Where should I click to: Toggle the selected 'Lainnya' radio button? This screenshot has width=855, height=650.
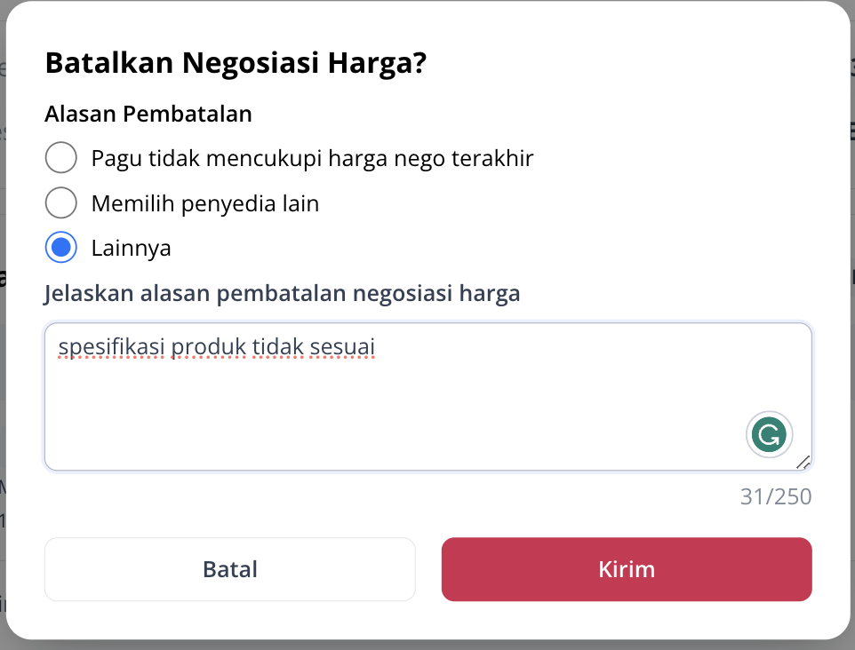pyautogui.click(x=61, y=248)
